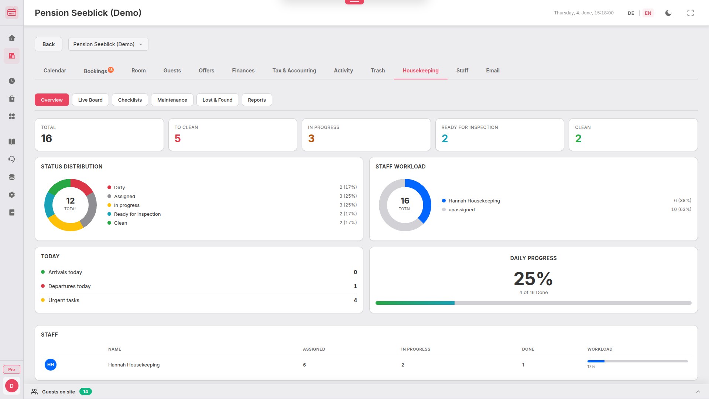Open the trash bin sidebar icon
Image resolution: width=709 pixels, height=399 pixels.
pyautogui.click(x=12, y=99)
